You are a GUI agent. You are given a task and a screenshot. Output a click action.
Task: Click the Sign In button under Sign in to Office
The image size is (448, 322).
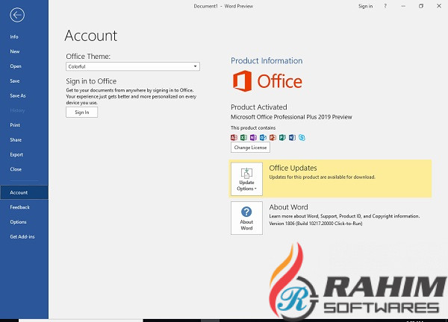(x=81, y=113)
